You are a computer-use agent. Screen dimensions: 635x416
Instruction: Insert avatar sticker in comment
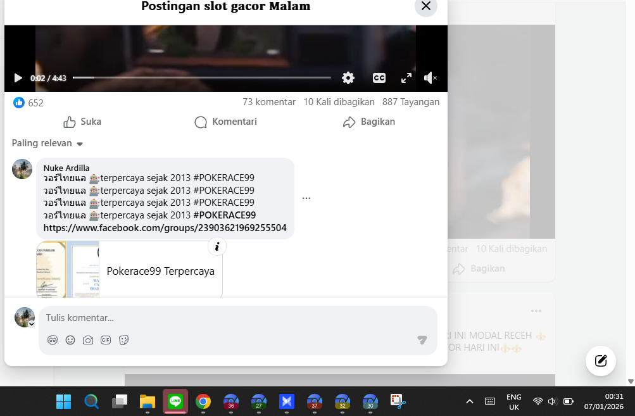[53, 340]
